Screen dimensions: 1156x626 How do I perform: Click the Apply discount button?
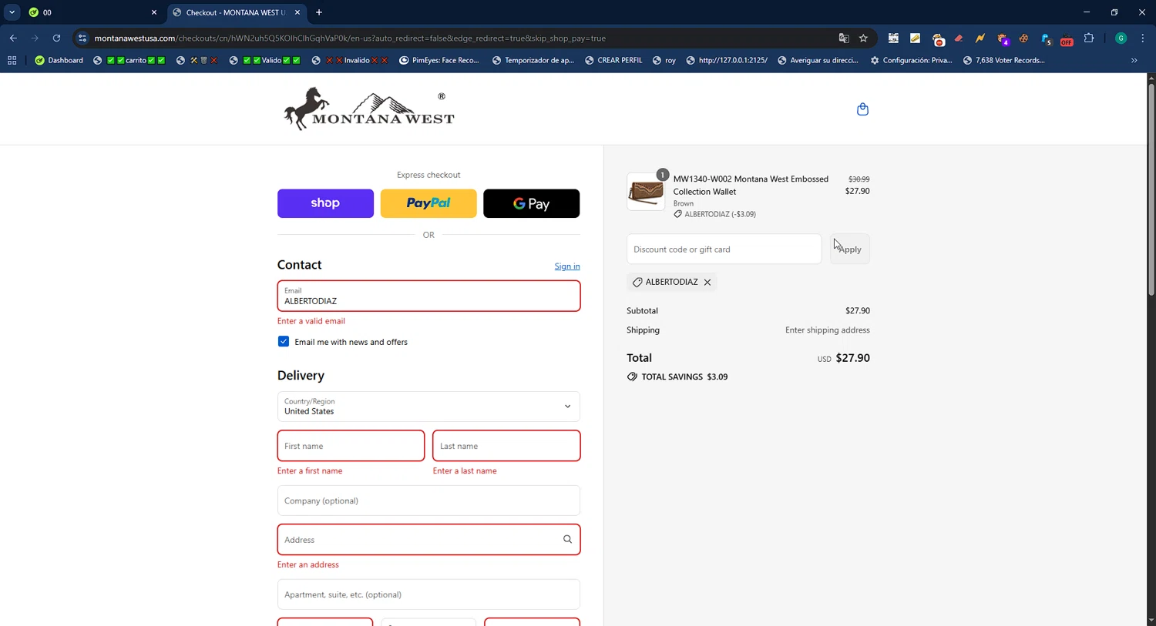pos(850,249)
